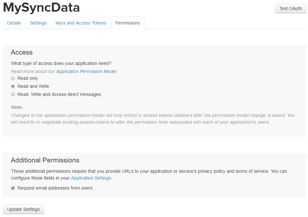This screenshot has height=217, width=308.
Task: Select the Read and Write radio button
Action: pyautogui.click(x=13, y=86)
